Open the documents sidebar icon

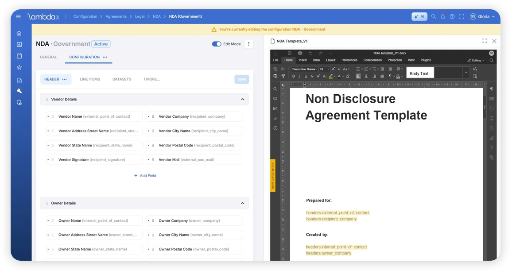pos(19,80)
